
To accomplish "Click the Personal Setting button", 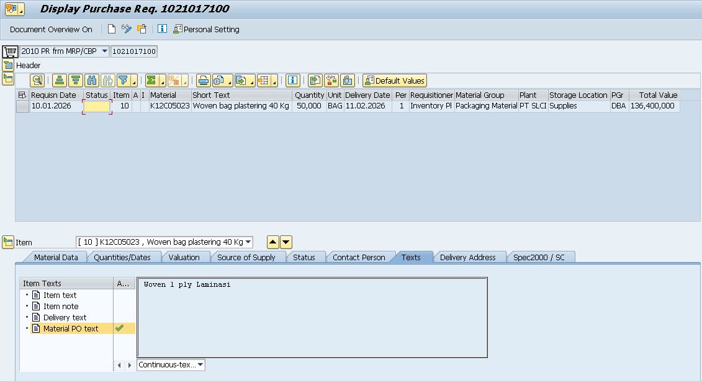I will [207, 29].
